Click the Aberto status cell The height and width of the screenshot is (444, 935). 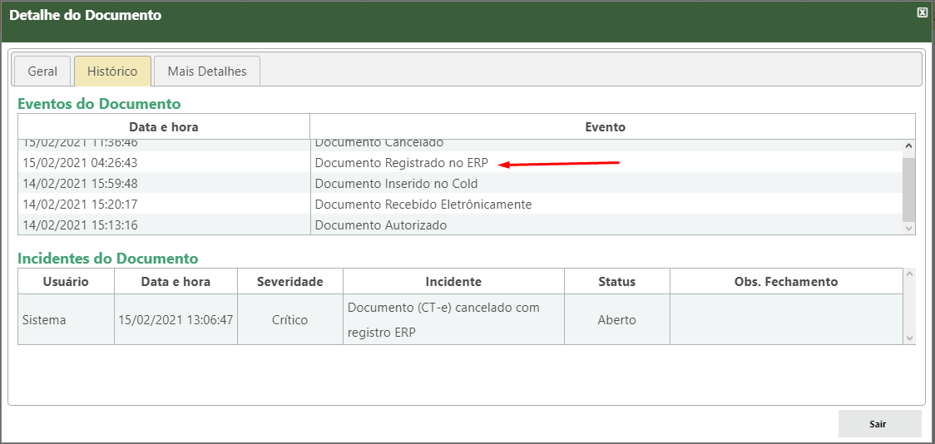pyautogui.click(x=616, y=319)
